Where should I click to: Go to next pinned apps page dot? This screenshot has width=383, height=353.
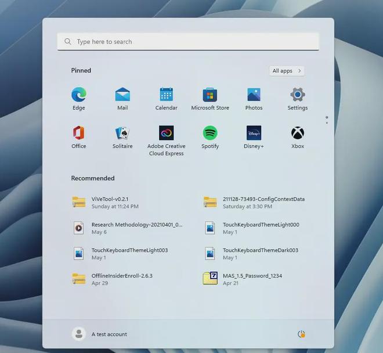pyautogui.click(x=327, y=123)
